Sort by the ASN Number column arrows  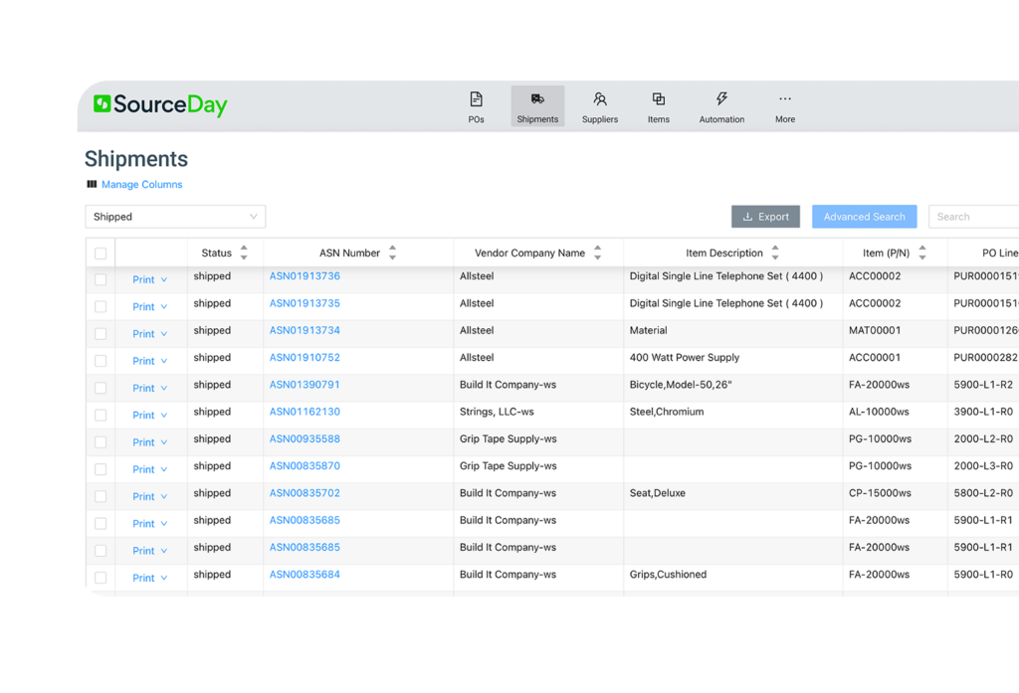(x=392, y=253)
